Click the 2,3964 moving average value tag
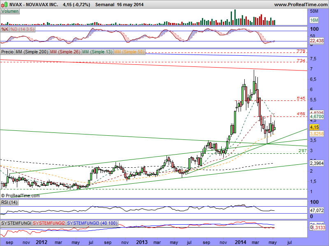This screenshot has width=329, height=246. [317, 163]
